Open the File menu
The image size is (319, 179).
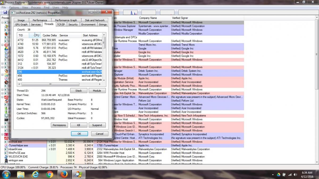pyautogui.click(x=4, y=7)
